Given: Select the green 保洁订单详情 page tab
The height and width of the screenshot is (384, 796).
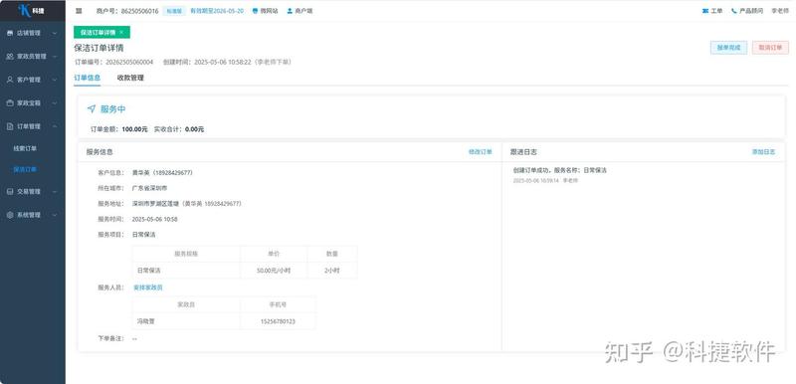Looking at the screenshot, I should pyautogui.click(x=101, y=33).
